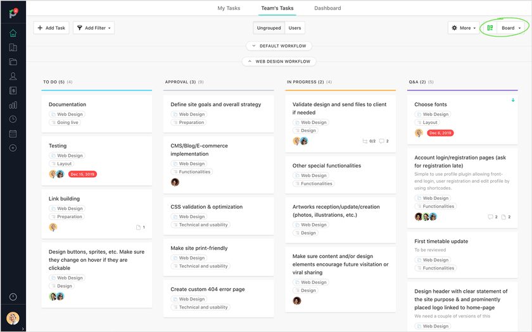Open the Companies building icon in sidebar

click(x=13, y=47)
